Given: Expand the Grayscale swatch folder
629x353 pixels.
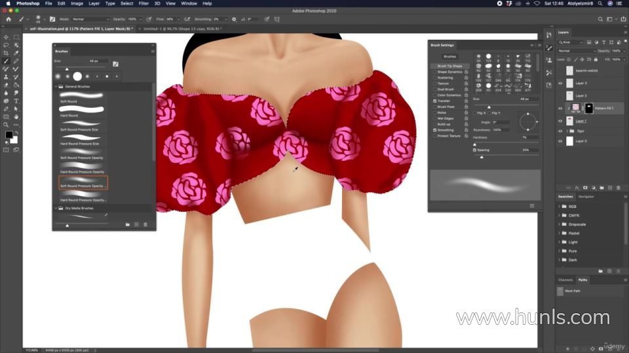Looking at the screenshot, I should pyautogui.click(x=559, y=224).
